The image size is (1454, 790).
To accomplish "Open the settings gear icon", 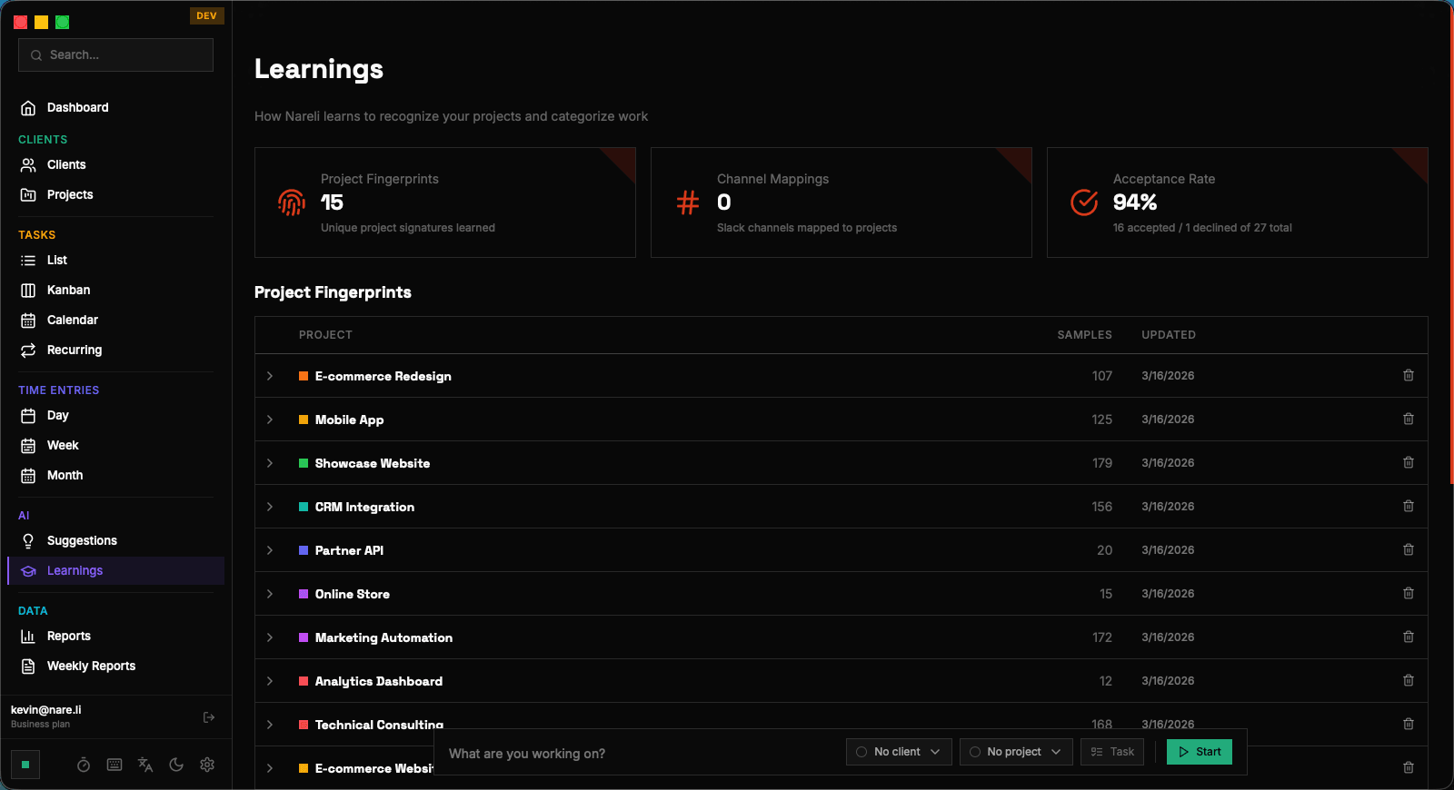I will (207, 765).
